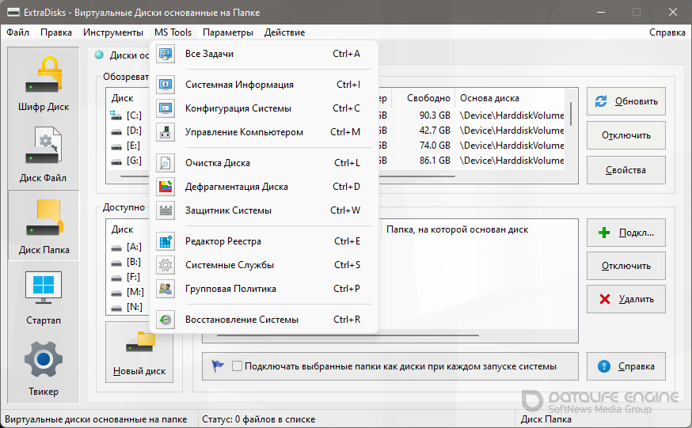The width and height of the screenshot is (692, 428).
Task: Click the Свободно column header
Action: click(x=428, y=98)
